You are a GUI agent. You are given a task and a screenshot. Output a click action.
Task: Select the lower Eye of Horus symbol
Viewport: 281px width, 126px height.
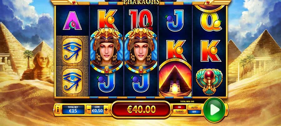pyautogui.click(x=72, y=81)
